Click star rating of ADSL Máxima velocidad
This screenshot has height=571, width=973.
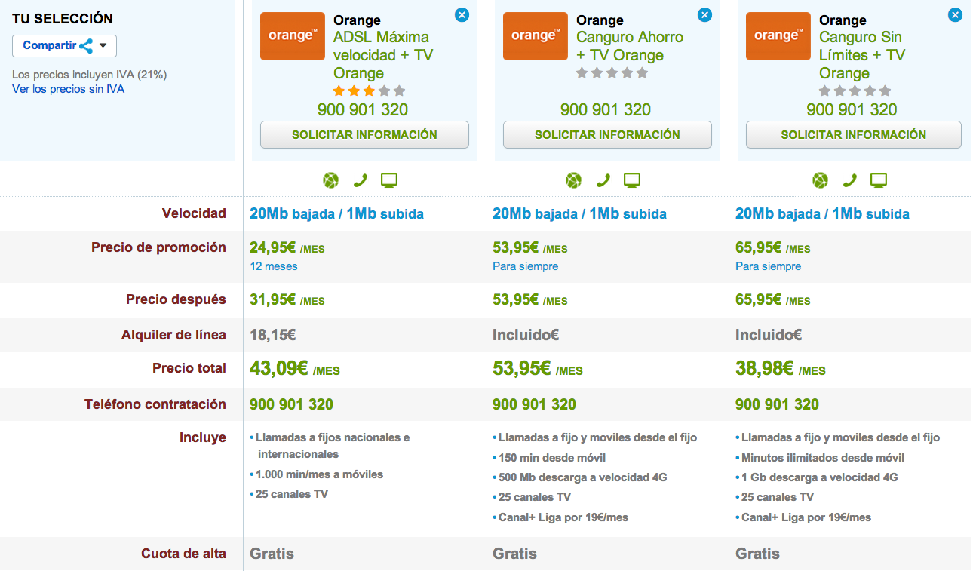pyautogui.click(x=370, y=91)
